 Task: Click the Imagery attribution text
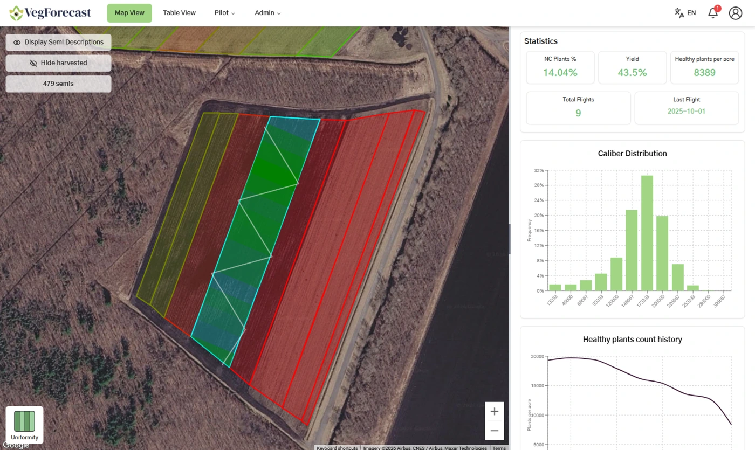(x=425, y=447)
